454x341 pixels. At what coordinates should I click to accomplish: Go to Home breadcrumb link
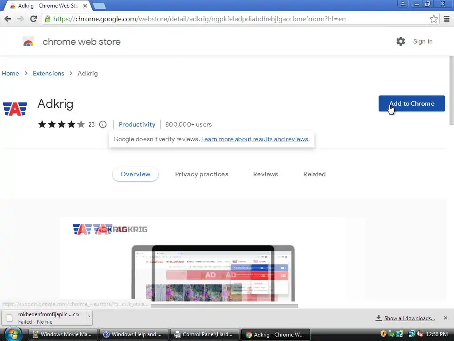(x=11, y=73)
